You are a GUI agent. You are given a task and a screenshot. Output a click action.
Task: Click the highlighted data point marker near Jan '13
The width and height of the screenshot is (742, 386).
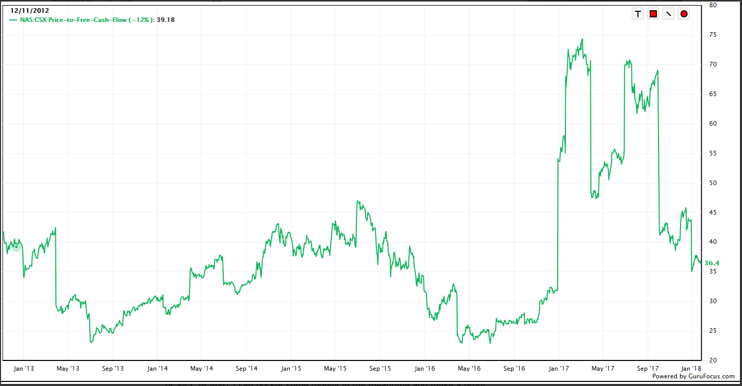[x=16, y=247]
